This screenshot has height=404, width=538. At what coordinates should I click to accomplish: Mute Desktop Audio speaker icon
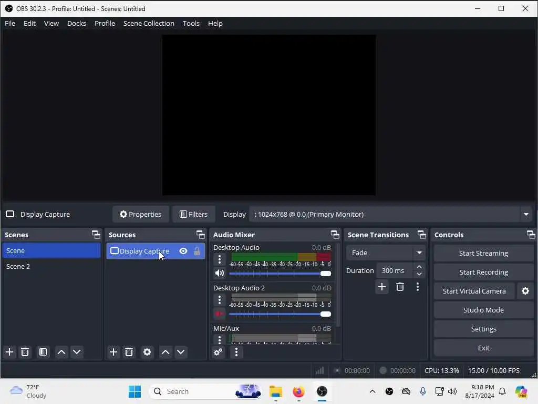[220, 274]
